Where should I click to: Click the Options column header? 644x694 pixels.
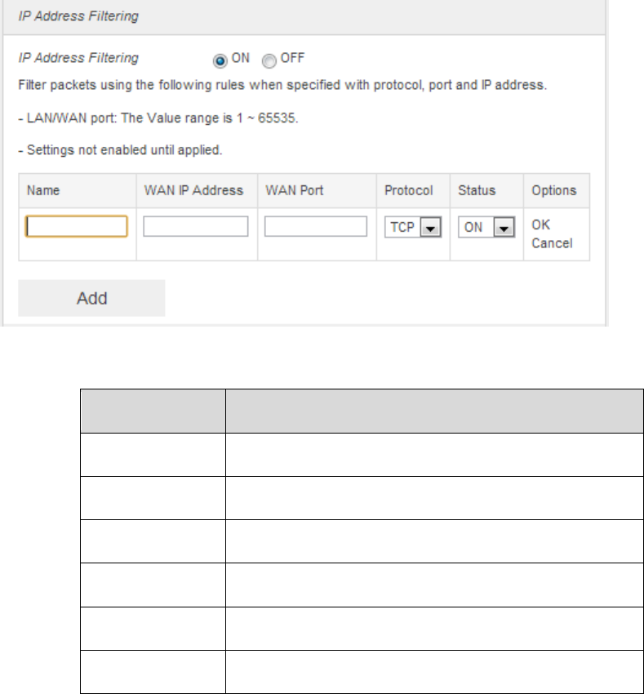tap(554, 190)
